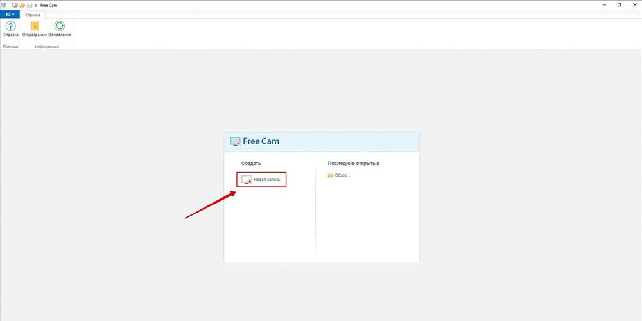The image size is (642, 321).
Task: Click the Free Cam title text in title bar
Action: 49,5
